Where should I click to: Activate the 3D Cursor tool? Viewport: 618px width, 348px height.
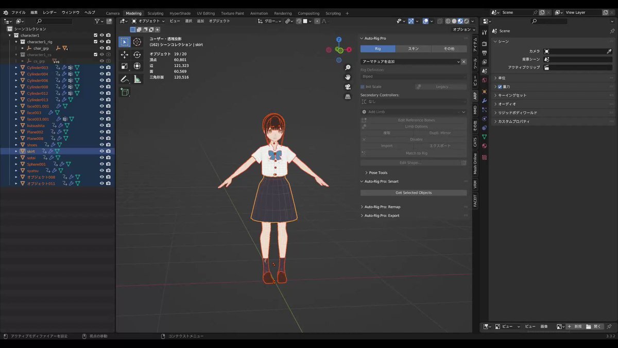137,43
